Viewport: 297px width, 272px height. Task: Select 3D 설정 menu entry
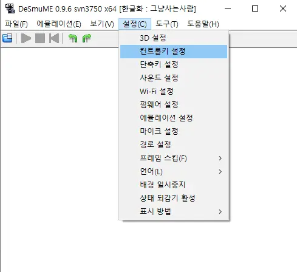(x=174, y=38)
